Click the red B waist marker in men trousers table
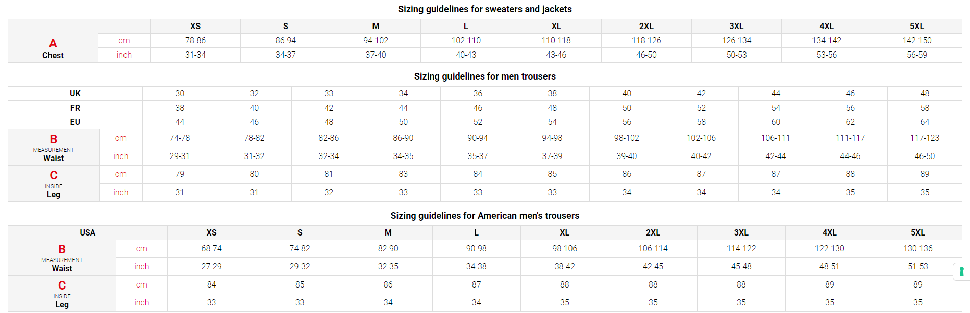 tap(54, 139)
